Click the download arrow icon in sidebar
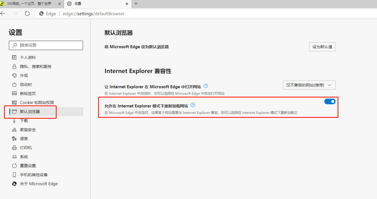377x199 pixels. click(x=14, y=121)
